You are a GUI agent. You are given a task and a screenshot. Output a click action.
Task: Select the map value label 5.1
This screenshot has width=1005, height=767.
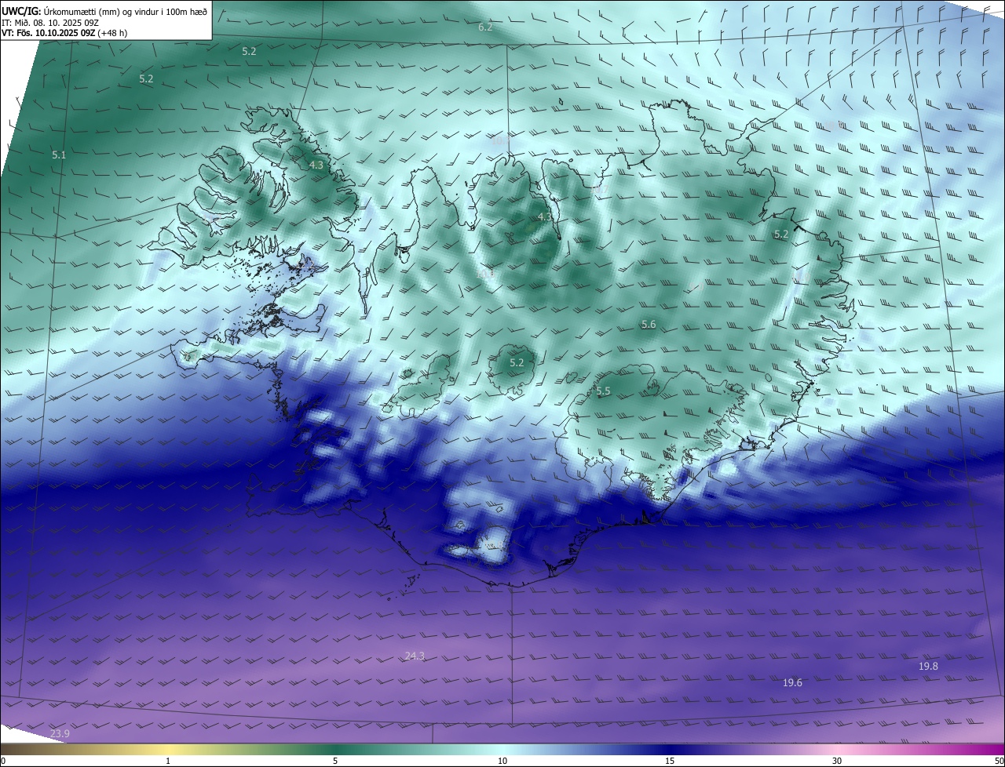click(x=59, y=155)
